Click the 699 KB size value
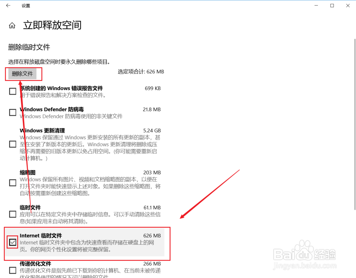The image size is (356, 278). [153, 88]
